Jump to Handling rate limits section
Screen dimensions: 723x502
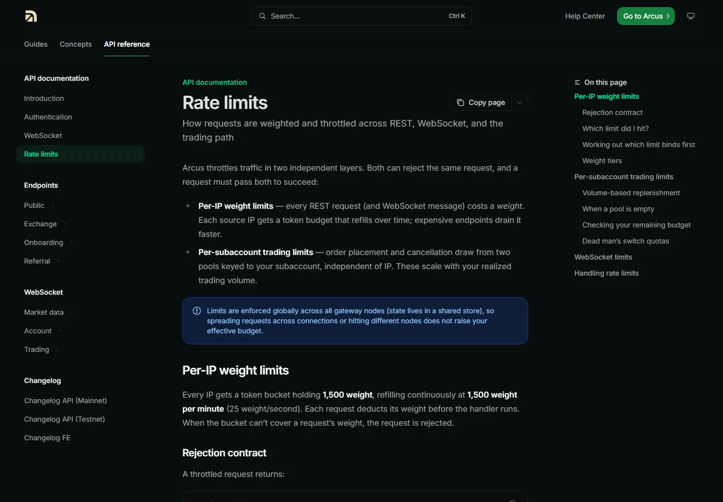point(607,273)
